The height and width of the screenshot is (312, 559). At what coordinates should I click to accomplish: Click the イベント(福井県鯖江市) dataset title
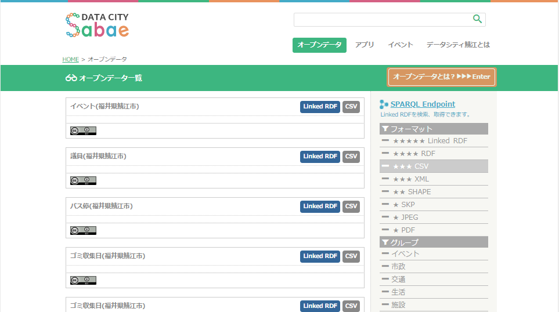click(x=104, y=106)
